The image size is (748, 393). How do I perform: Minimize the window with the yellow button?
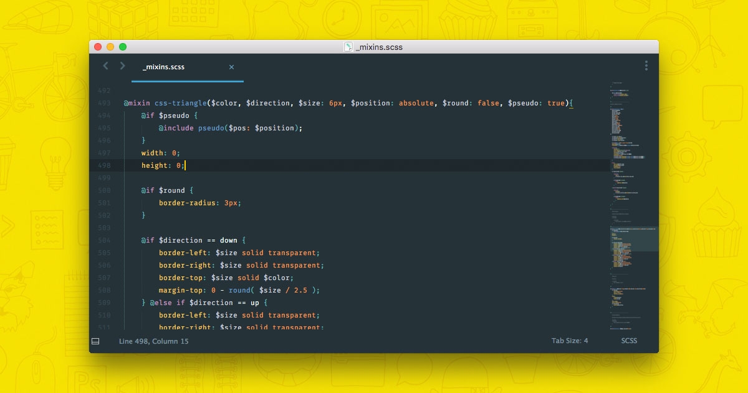point(110,47)
